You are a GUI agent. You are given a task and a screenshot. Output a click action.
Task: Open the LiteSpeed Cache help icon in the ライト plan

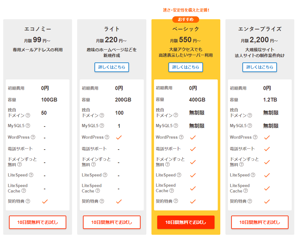[98, 191]
